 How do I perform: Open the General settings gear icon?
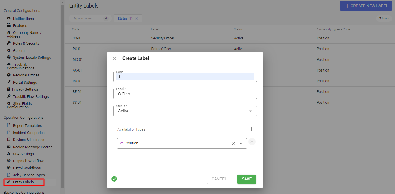9,50
